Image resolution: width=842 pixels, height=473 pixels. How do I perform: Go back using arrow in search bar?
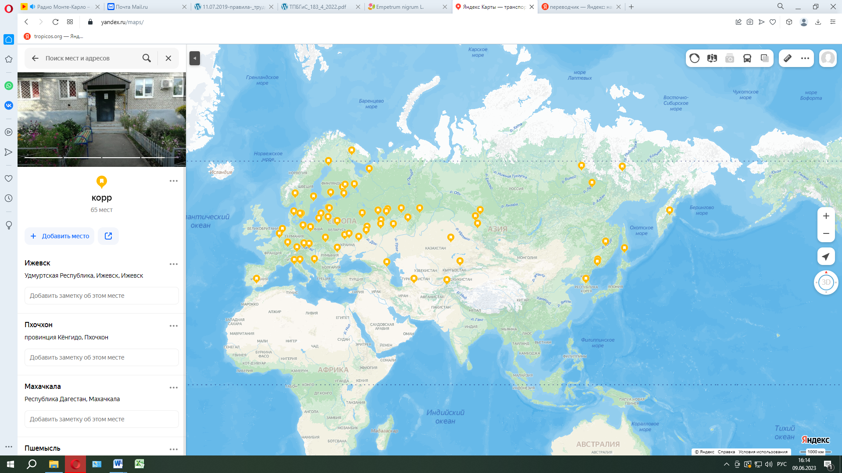click(35, 58)
